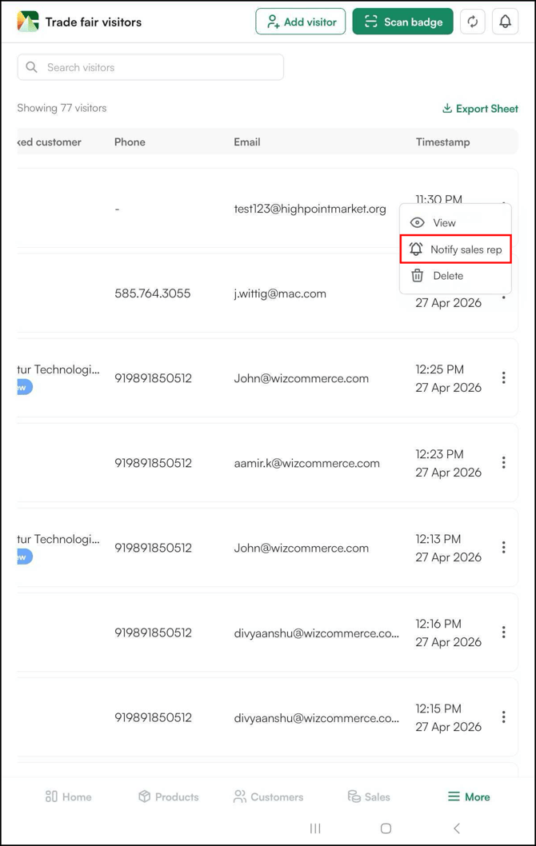Click John@wizcommerce.com in 12:13 PM row
536x846 pixels.
(301, 548)
